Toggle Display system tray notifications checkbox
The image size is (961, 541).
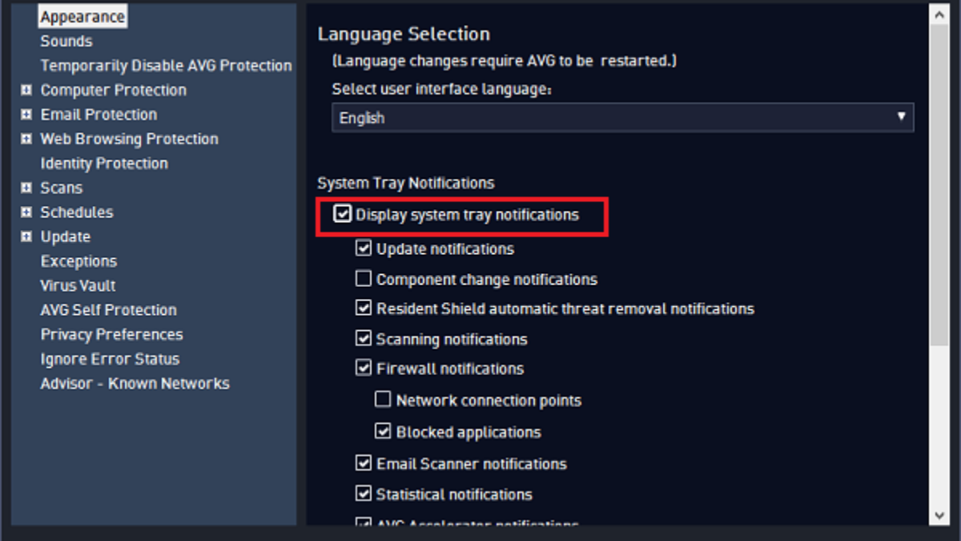coord(343,214)
